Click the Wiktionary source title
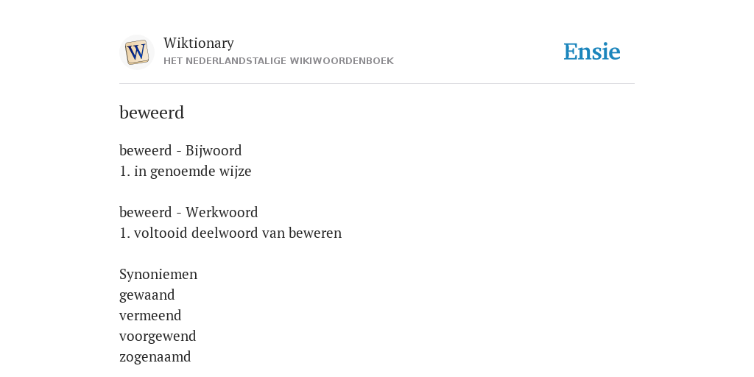Image resolution: width=754 pixels, height=377 pixels. pos(199,43)
